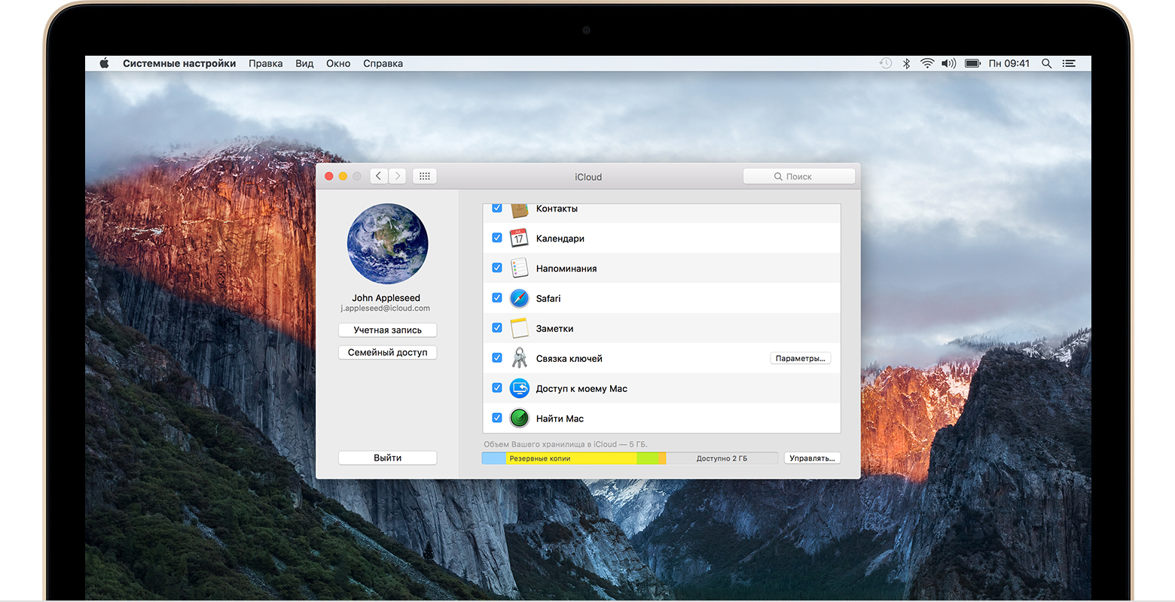Click the Поиск search field
1175x602 pixels.
click(799, 176)
